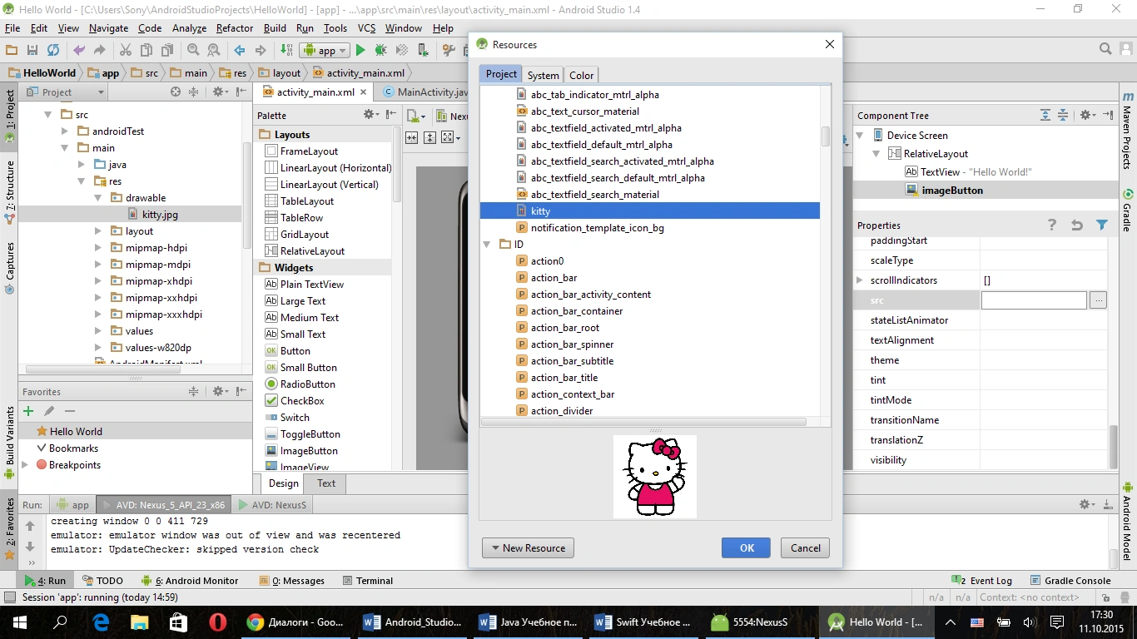Click the Copy toolbar icon
Screen dimensions: 1137x639
[x=146, y=51]
